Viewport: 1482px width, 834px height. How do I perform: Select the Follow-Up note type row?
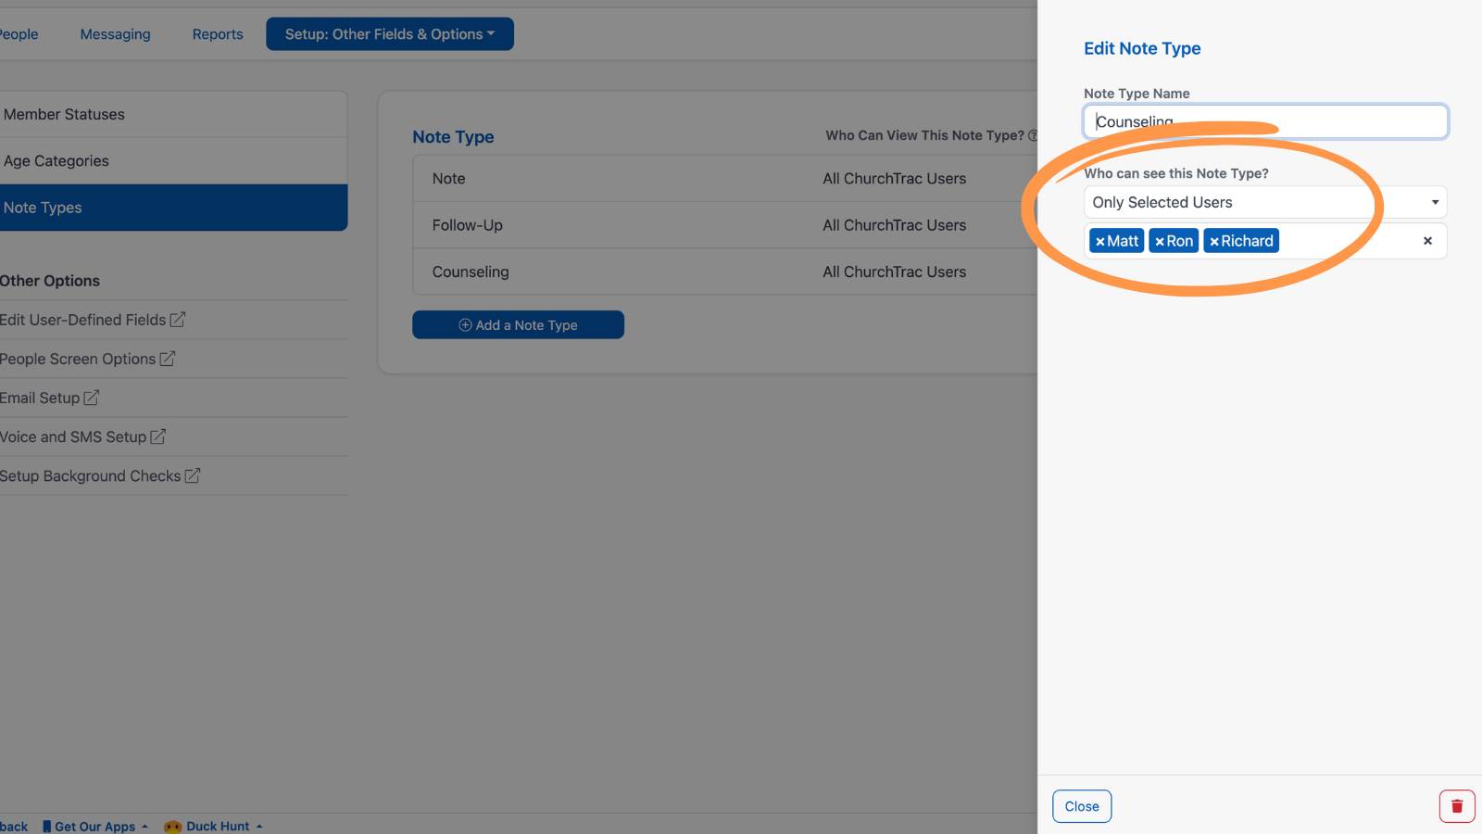[725, 225]
